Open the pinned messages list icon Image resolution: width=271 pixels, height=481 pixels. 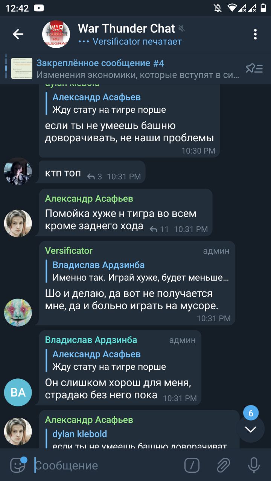254,68
